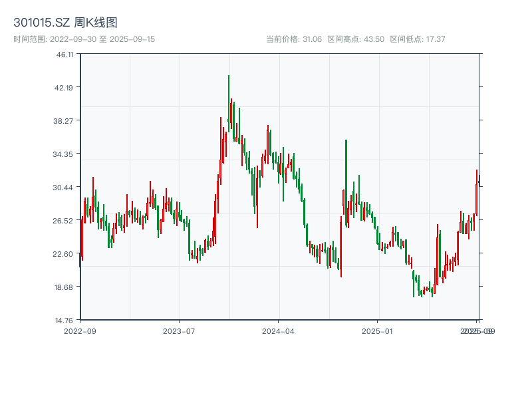Click the first candlestick at the chart's left edge
This screenshot has width=532, height=399.
(81, 239)
